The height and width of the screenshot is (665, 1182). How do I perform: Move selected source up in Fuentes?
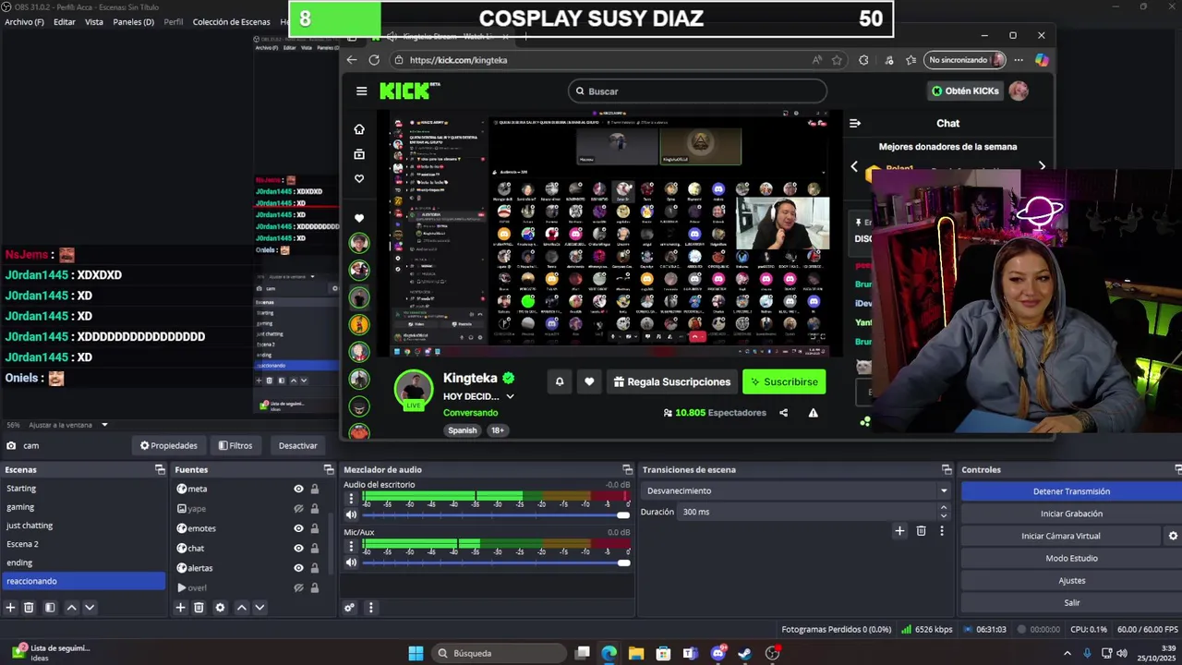241,608
